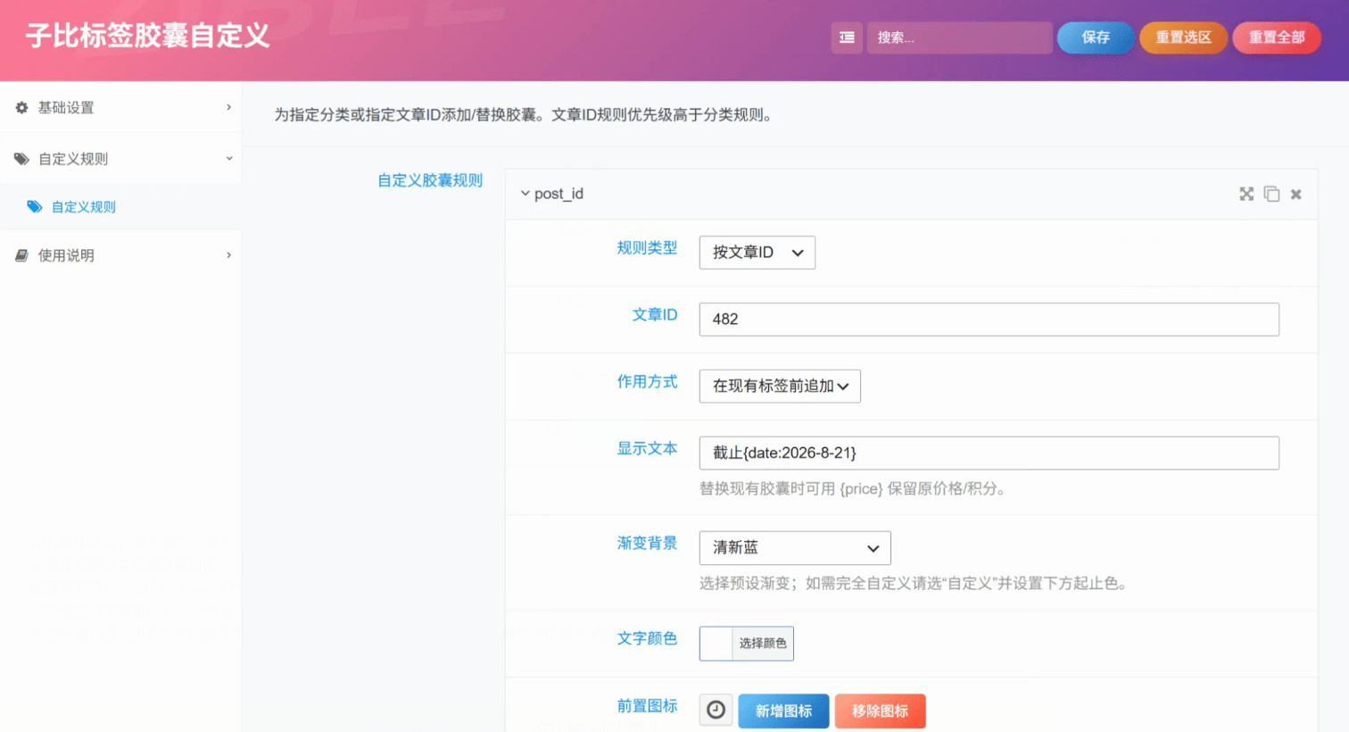Screen dimensions: 1349x732
Task: Click the move/drag arrows icon on post_id row
Action: point(1246,194)
